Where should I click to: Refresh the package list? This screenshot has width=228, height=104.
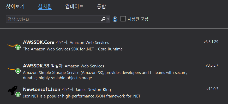point(115,19)
